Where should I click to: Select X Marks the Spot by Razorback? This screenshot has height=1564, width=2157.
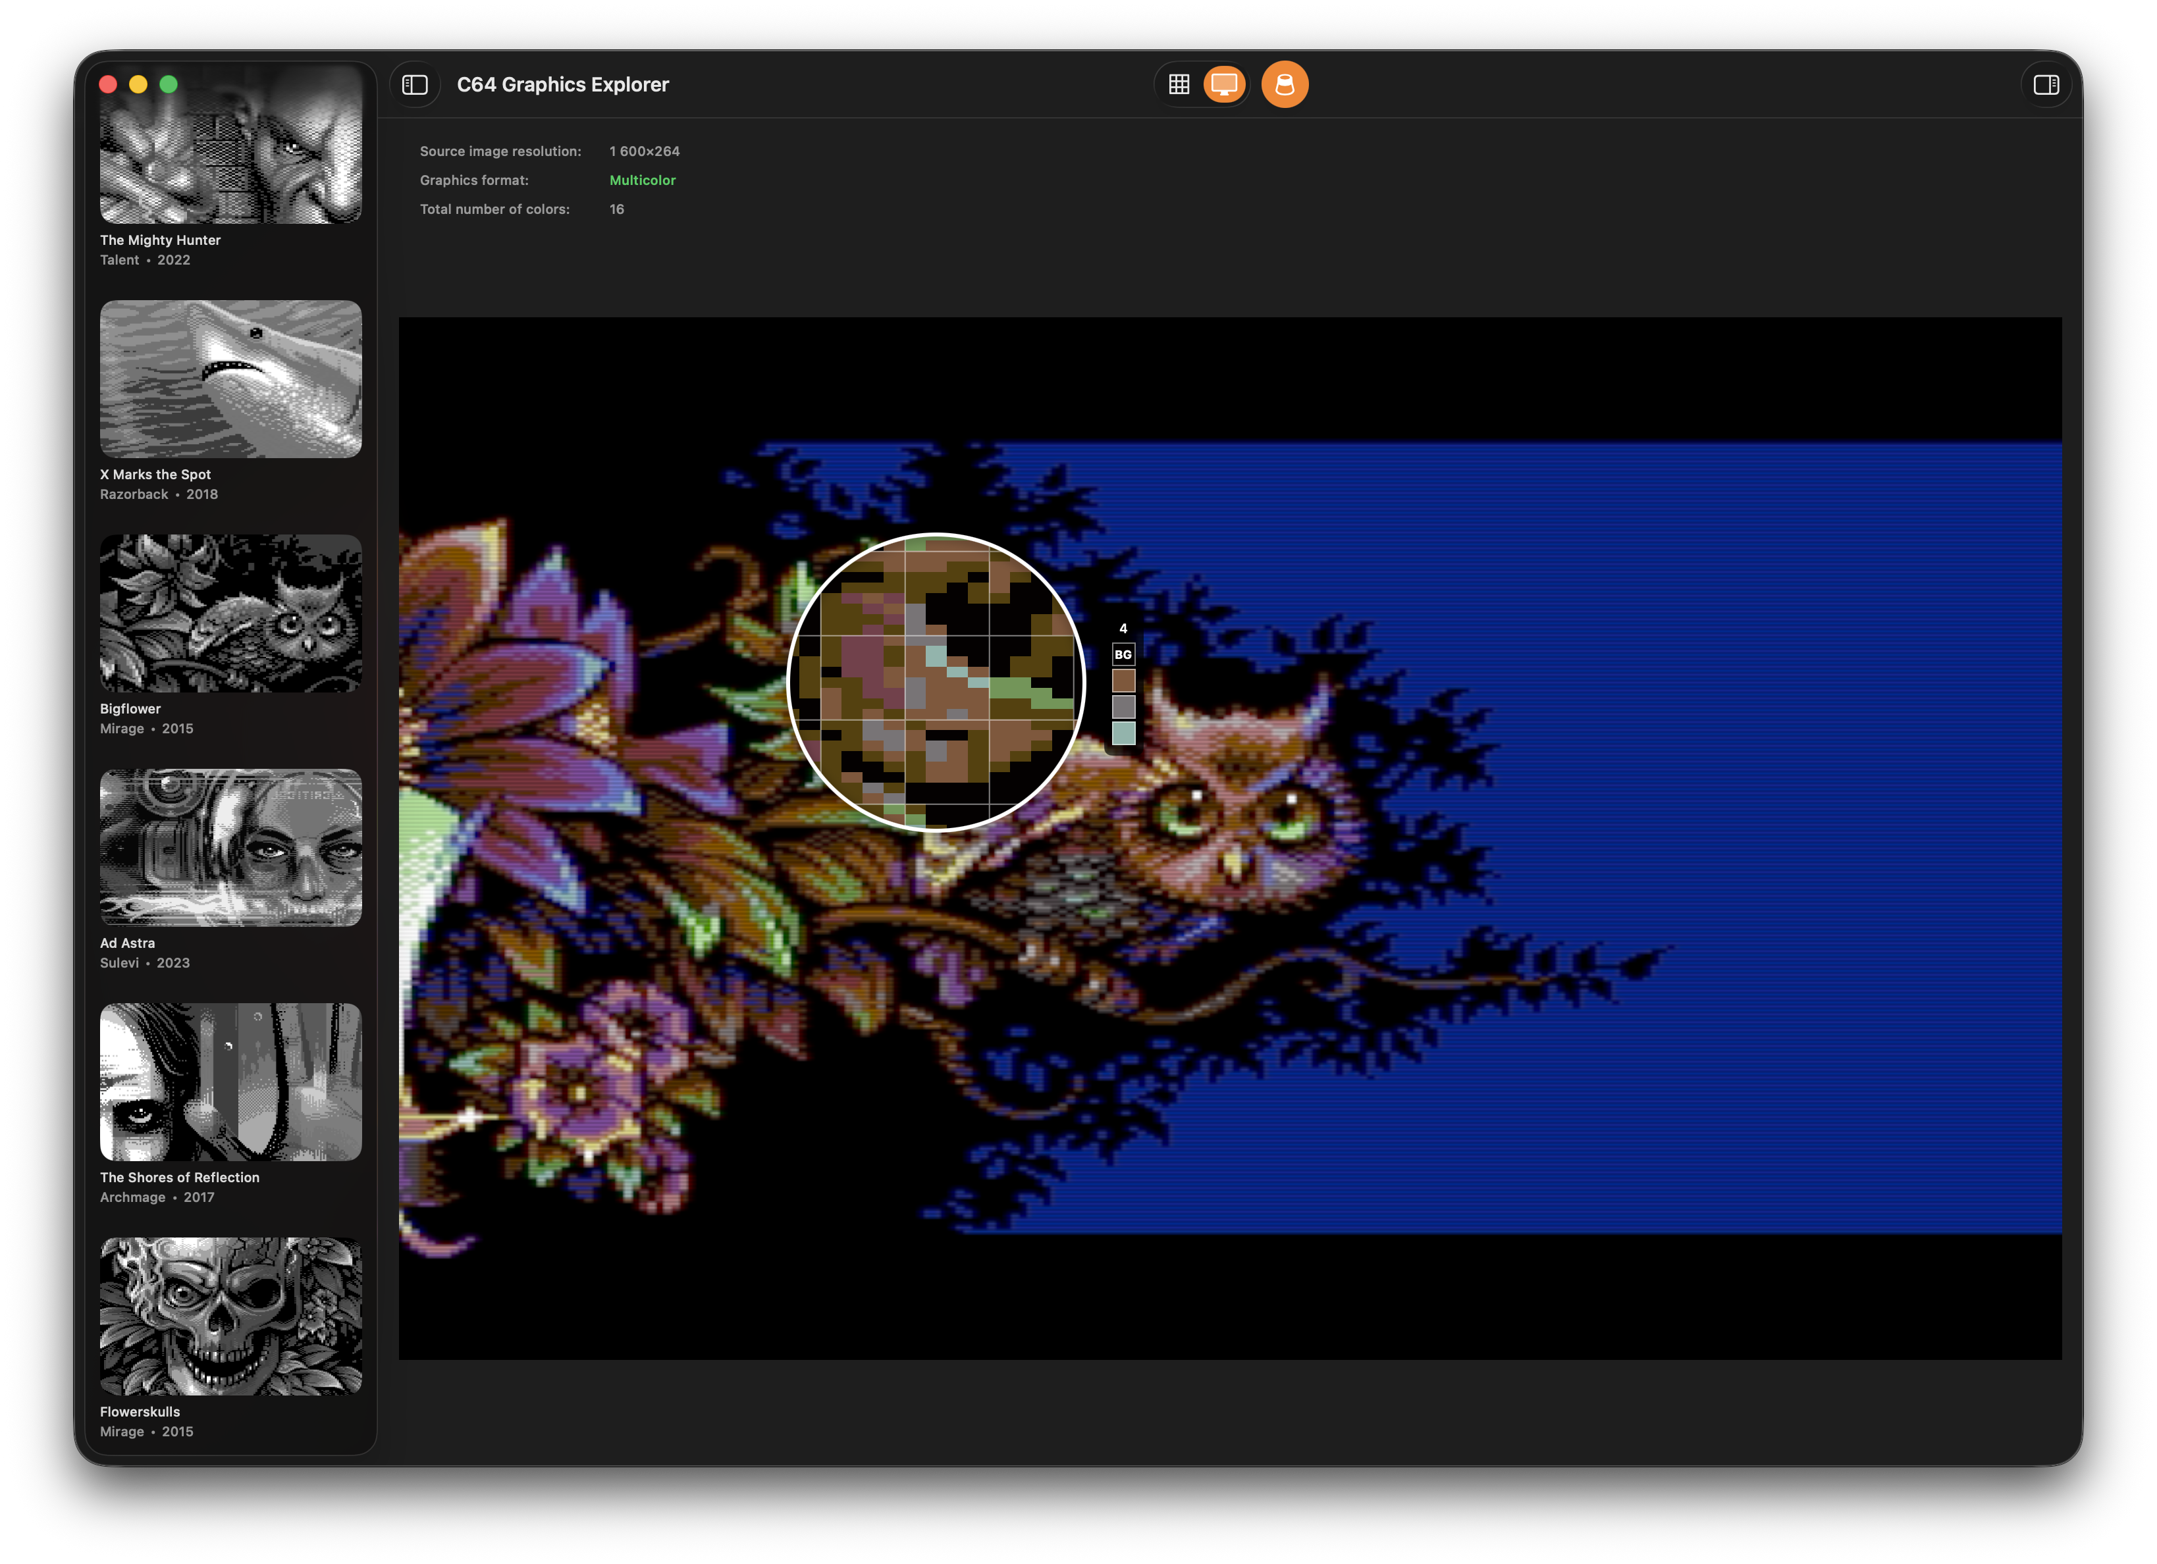click(230, 378)
